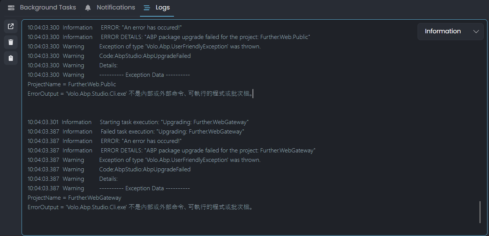Viewport: 489px width, 236px height.
Task: Click the ErrorOutput line below Further.WebGateway
Action: click(140, 207)
